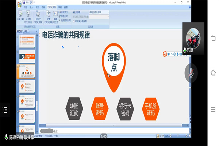Switch to the Design (设计) ribbon tab
This screenshot has height=146, width=219.
(37, 7)
